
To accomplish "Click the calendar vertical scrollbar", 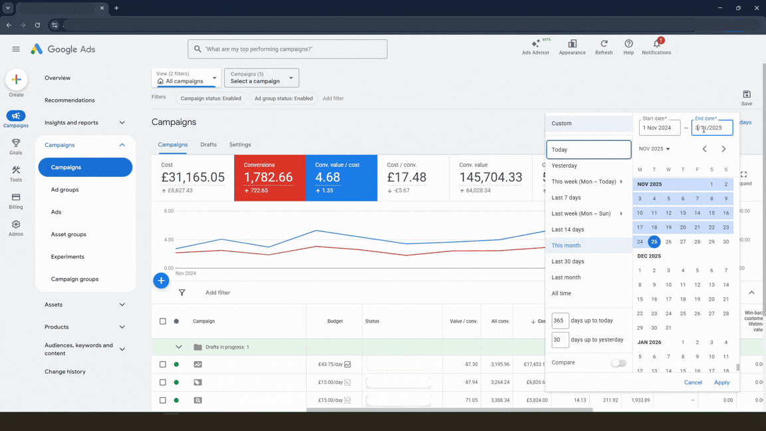I will pos(737,366).
